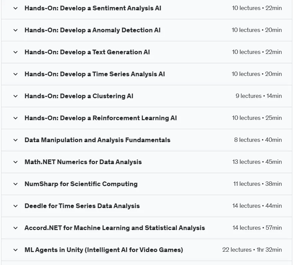Expand the Anomaly Detection AI section chevron
Screen dimensions: 294x265
click(x=16, y=30)
